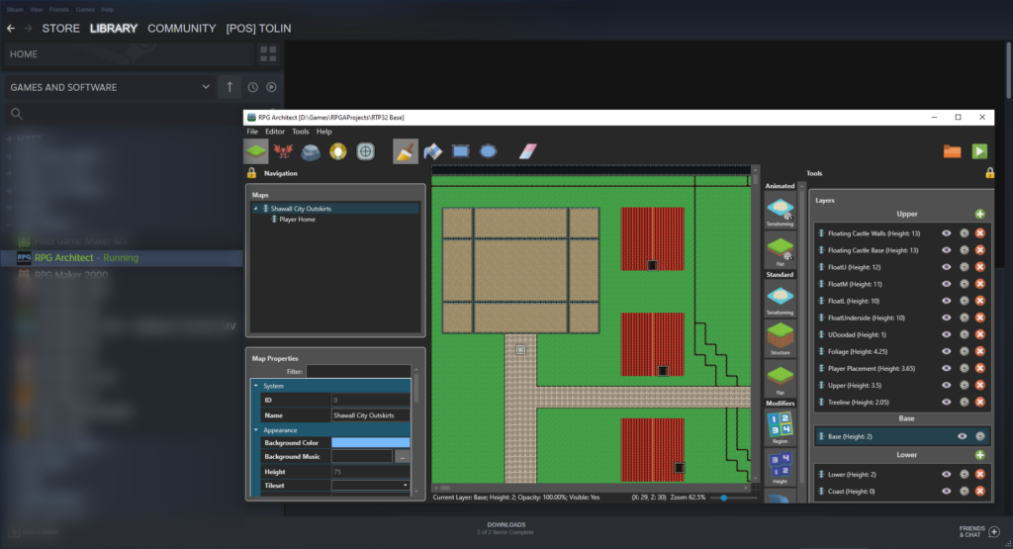Toggle visibility of the Base layer

coord(962,436)
